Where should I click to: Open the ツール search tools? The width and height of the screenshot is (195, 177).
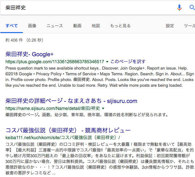point(189,26)
